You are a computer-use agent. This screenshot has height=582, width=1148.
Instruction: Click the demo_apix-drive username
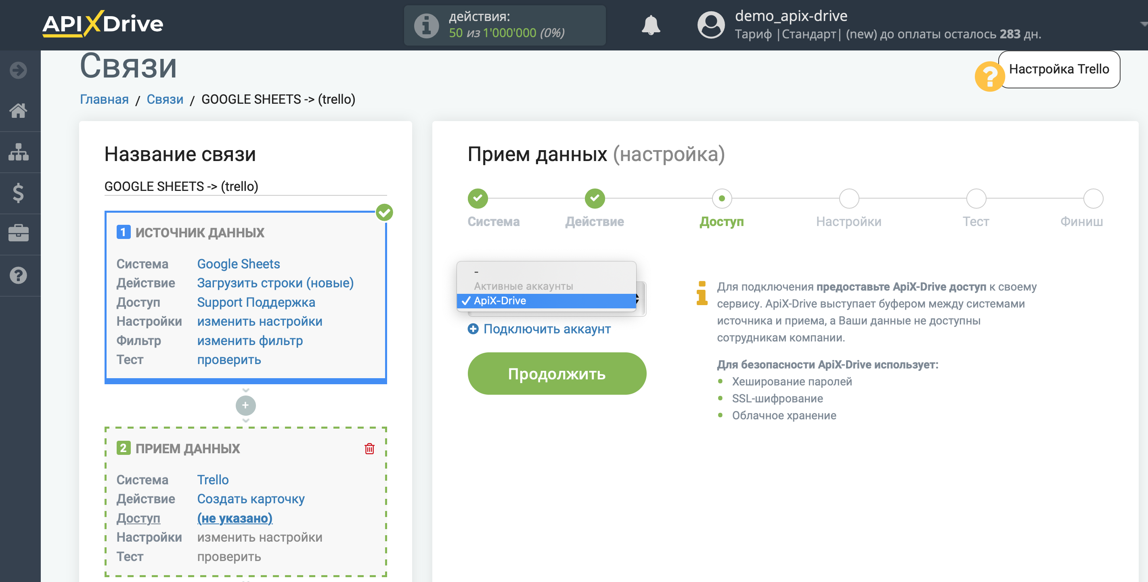pos(791,16)
